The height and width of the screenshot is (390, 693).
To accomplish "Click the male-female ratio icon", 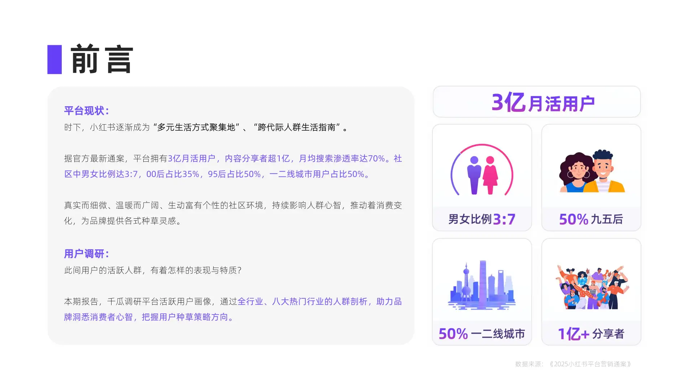I will (482, 169).
